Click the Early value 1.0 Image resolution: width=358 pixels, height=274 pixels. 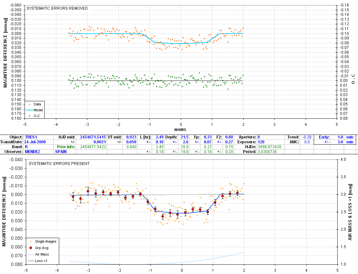(340, 137)
